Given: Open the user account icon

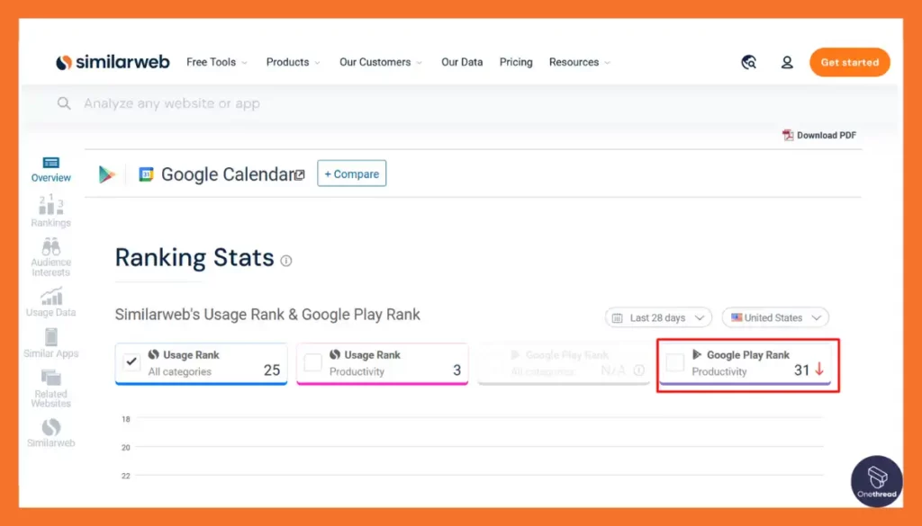Looking at the screenshot, I should coord(787,61).
